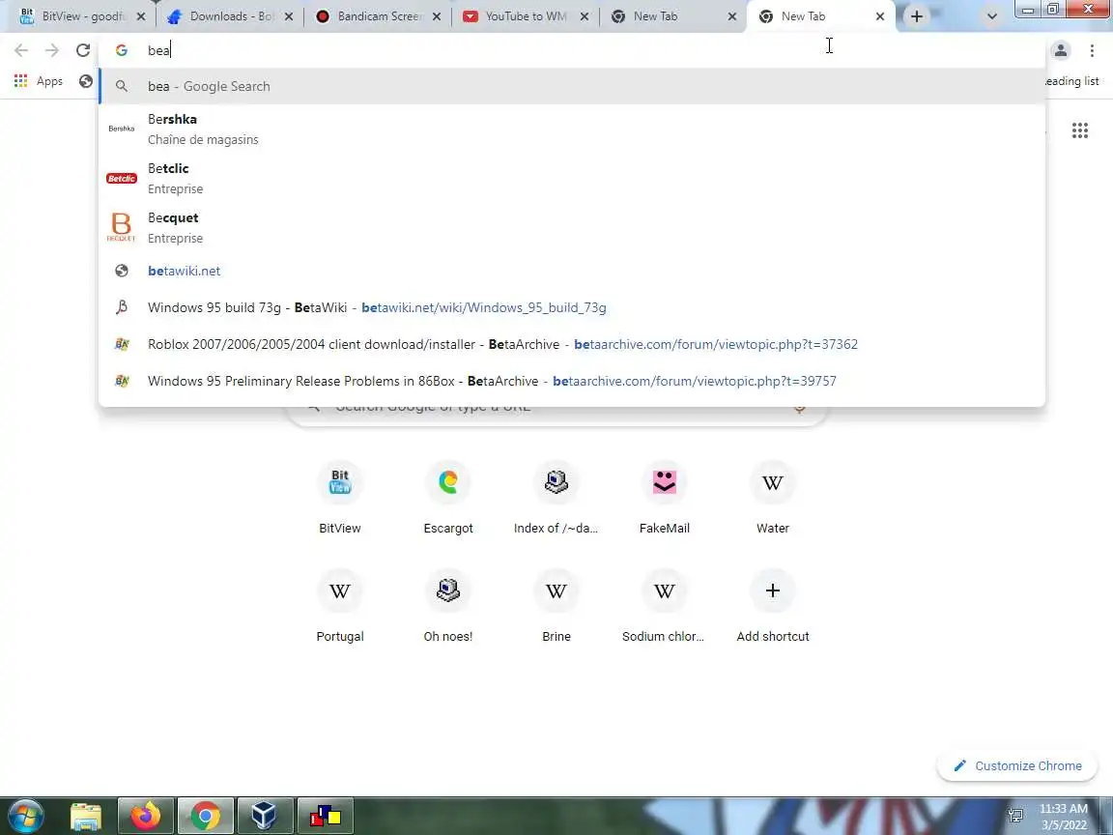The height and width of the screenshot is (835, 1113).
Task: Click the Chrome taskbar icon
Action: (x=205, y=817)
